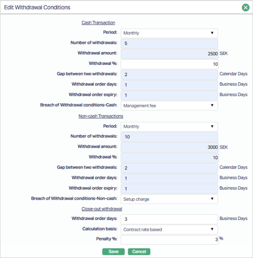This screenshot has width=253, height=258.
Task: Open the Calculation basis dropdown
Action: pos(169,230)
